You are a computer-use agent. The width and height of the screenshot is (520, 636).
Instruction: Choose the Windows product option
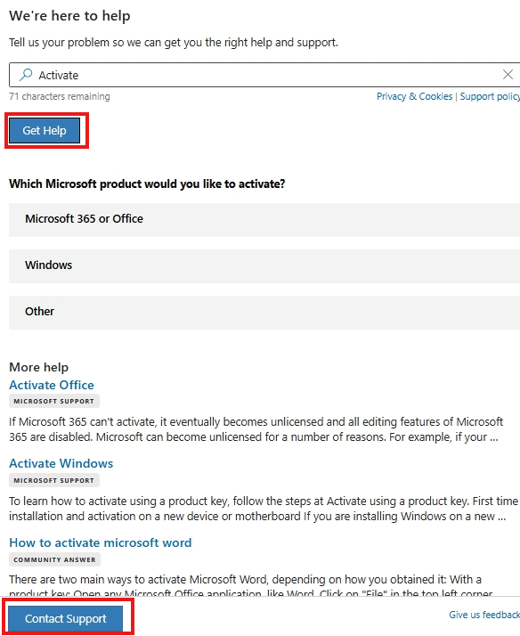pos(264,265)
